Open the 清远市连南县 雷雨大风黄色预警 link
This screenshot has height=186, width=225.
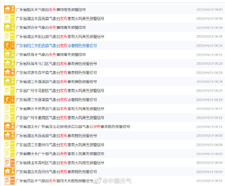60,18
